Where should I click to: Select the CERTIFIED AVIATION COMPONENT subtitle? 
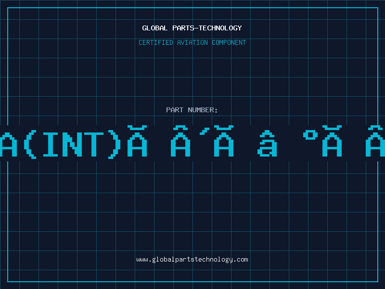[x=192, y=42]
